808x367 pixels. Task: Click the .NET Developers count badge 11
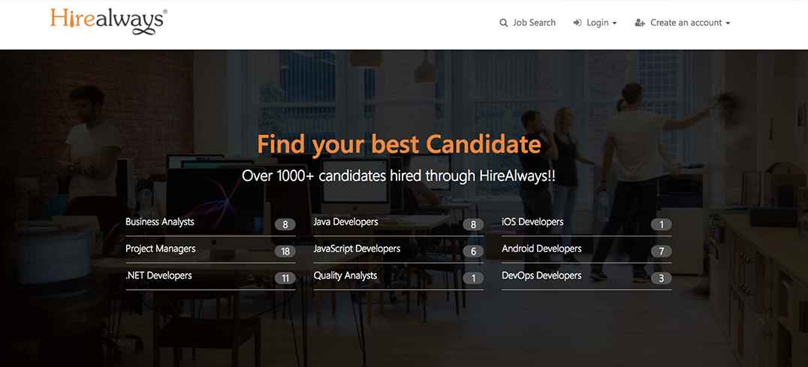pos(285,278)
